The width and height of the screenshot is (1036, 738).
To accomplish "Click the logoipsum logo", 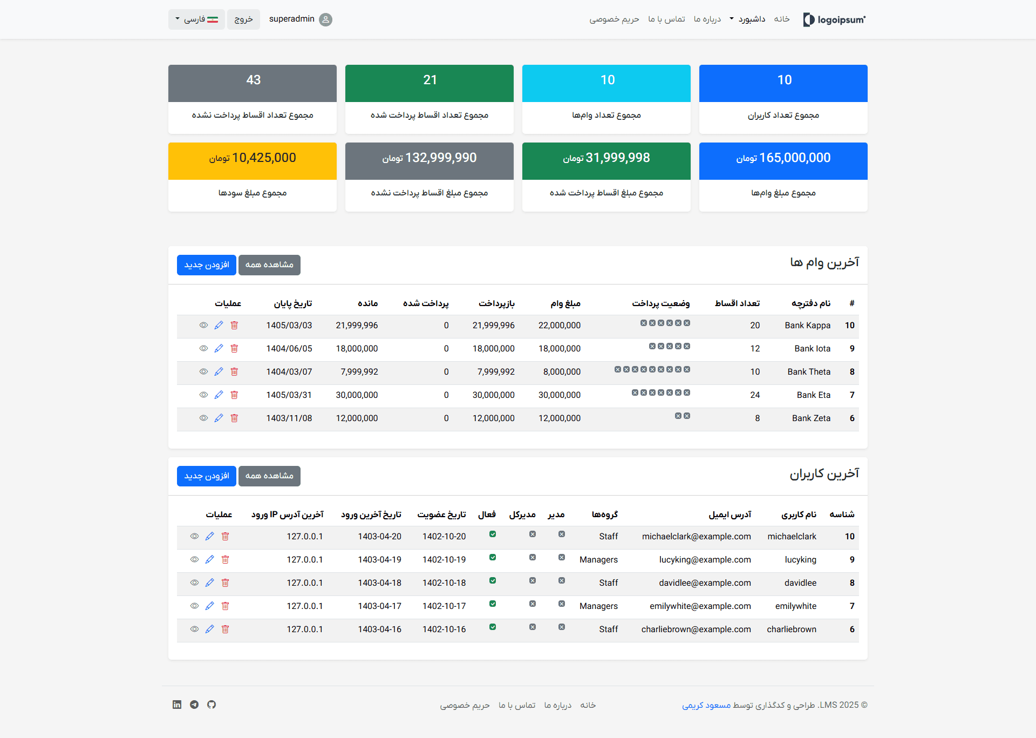I will 834,19.
